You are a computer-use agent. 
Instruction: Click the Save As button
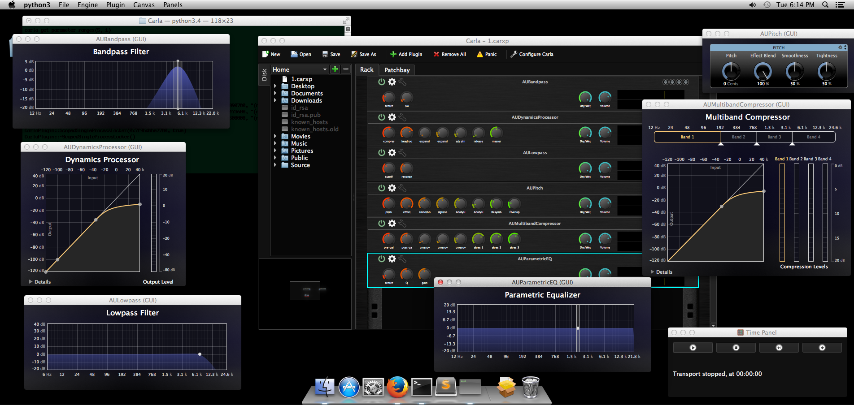(363, 54)
